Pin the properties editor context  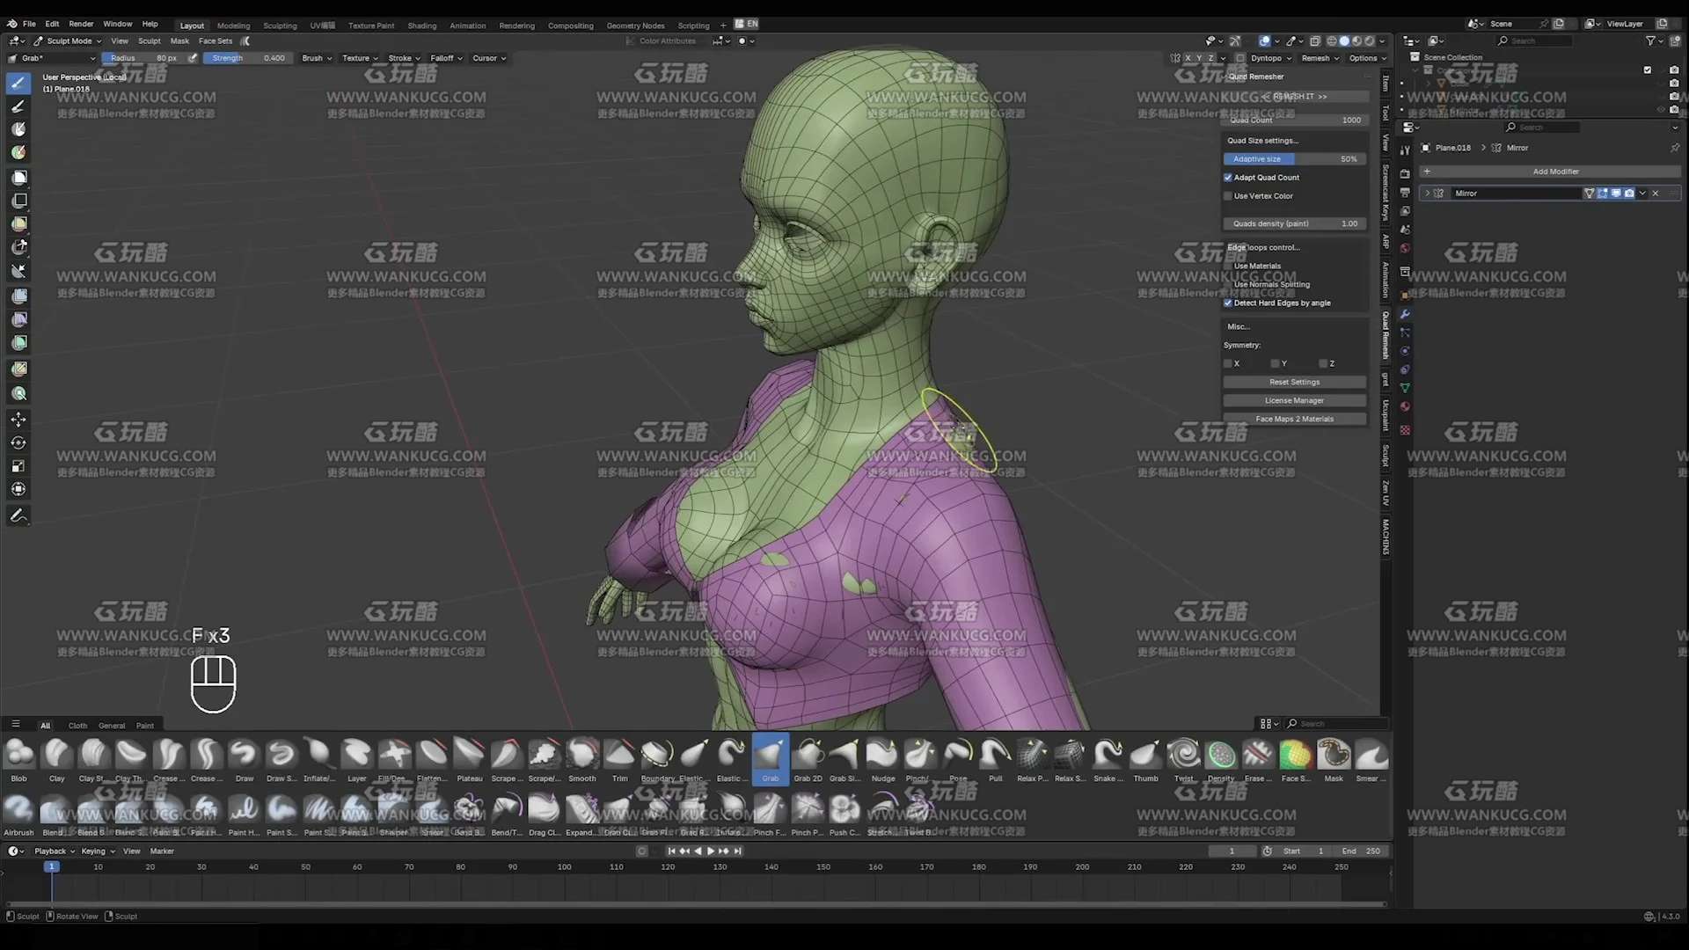point(1675,148)
